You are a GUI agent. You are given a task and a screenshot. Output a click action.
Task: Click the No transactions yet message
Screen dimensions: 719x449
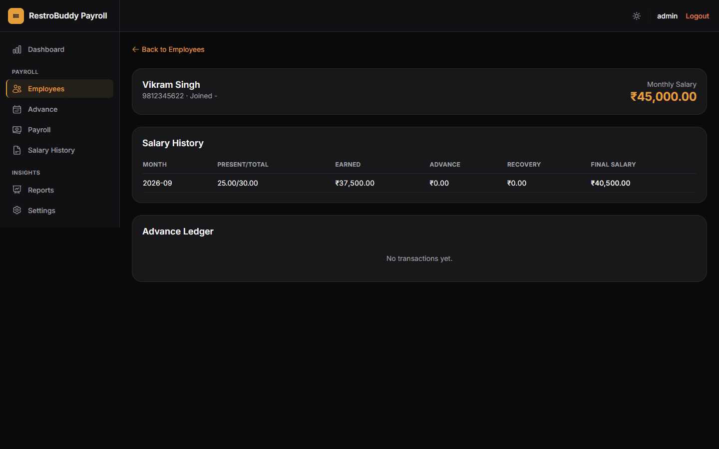[419, 258]
